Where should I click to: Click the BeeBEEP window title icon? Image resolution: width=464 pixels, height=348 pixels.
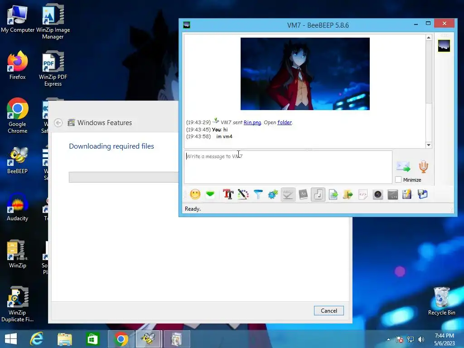pyautogui.click(x=187, y=25)
